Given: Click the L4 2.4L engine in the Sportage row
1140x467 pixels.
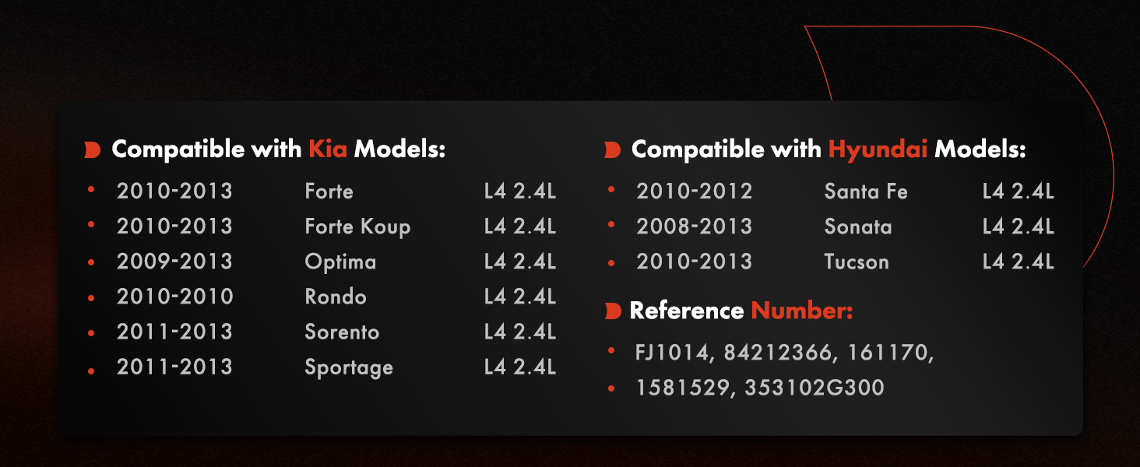Looking at the screenshot, I should point(520,367).
